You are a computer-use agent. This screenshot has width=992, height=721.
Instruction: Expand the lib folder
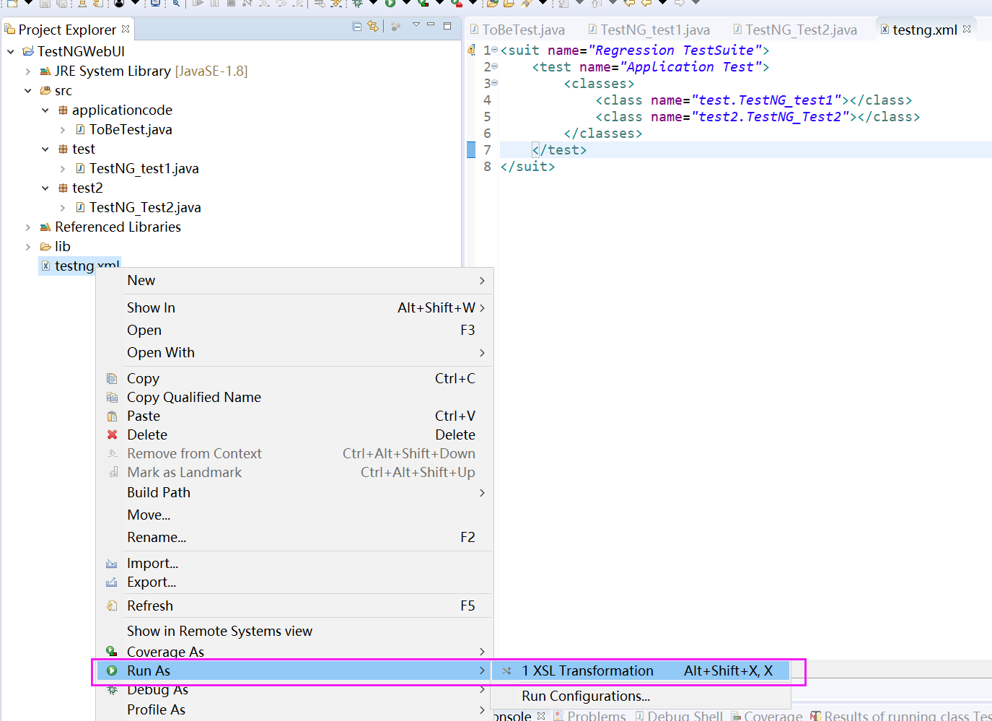pos(28,247)
